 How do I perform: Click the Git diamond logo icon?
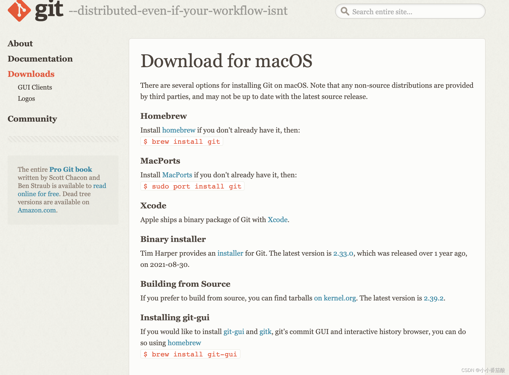coord(19,11)
